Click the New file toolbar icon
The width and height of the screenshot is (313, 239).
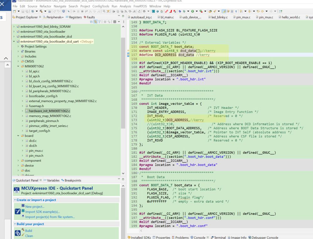point(14,11)
